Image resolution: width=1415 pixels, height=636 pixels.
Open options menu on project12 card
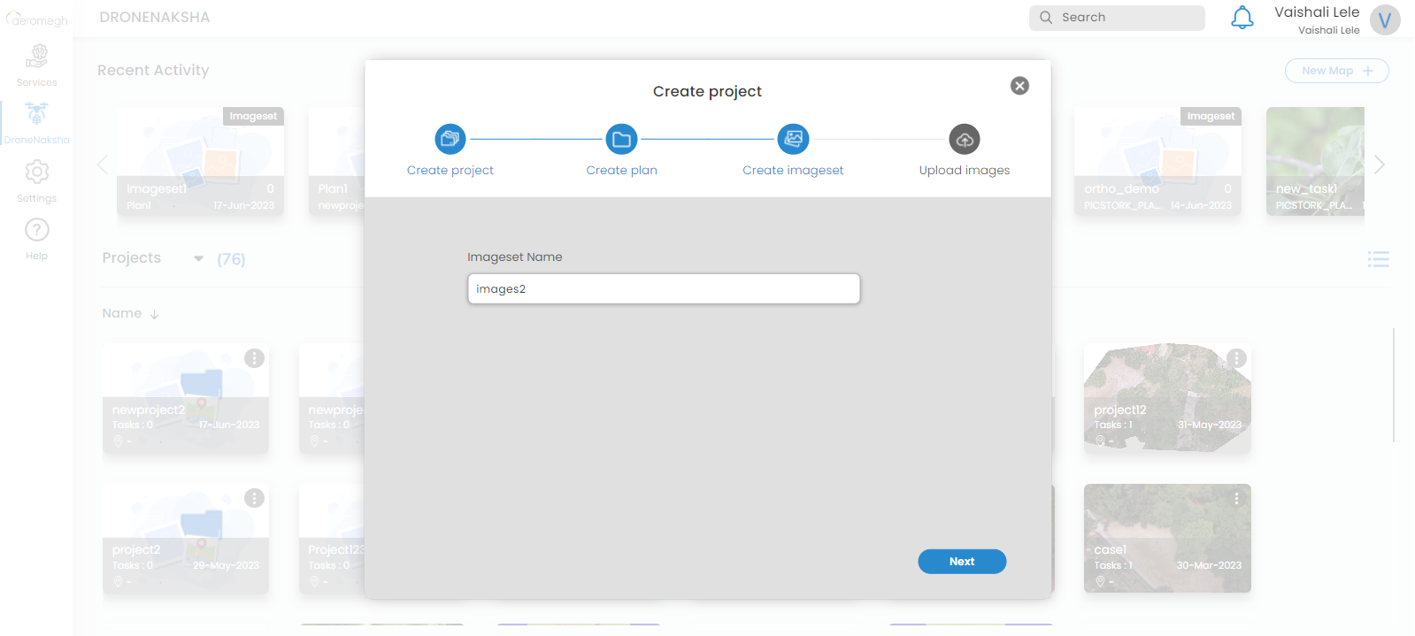click(1236, 358)
